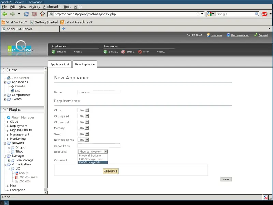Switch to the Appliance List tab
Screen dimensions: 273x205
[x=60, y=64]
